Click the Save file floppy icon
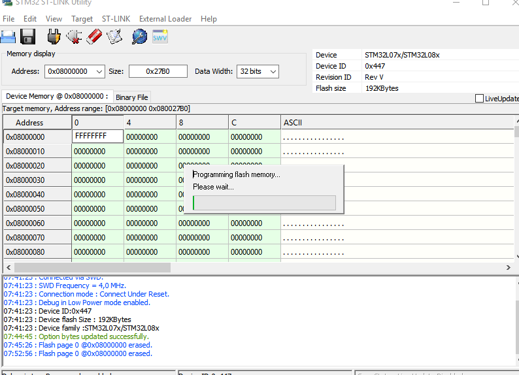519x375 pixels. pyautogui.click(x=27, y=37)
